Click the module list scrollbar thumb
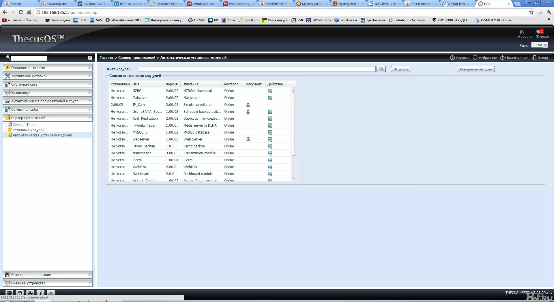Image resolution: width=554 pixels, height=302 pixels. (x=294, y=124)
